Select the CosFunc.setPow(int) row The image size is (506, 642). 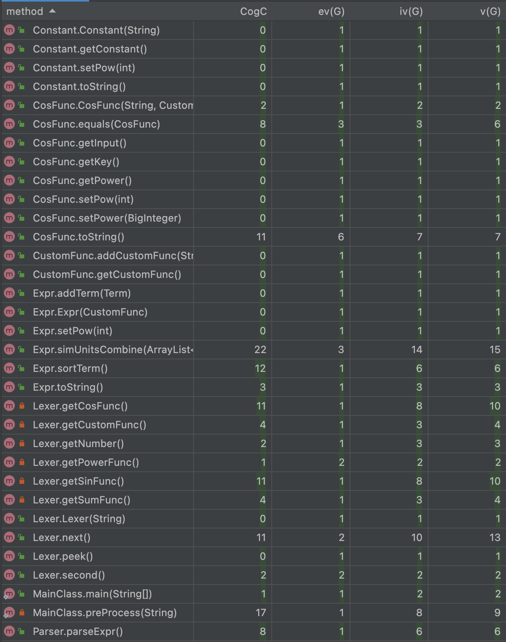pyautogui.click(x=253, y=199)
